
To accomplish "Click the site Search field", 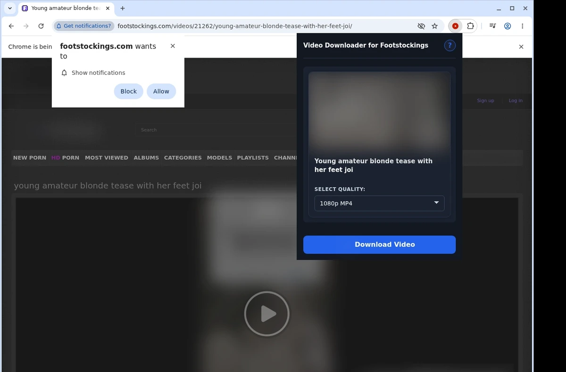I will click(x=216, y=130).
